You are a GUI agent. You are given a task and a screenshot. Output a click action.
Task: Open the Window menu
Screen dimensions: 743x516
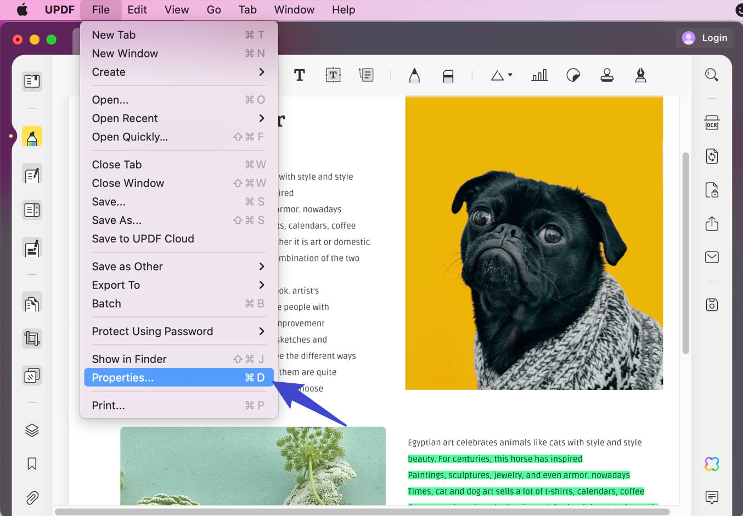(x=294, y=9)
